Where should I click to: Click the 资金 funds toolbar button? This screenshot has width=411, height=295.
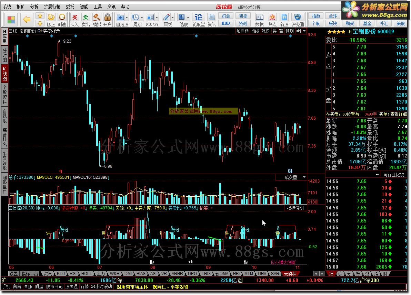[226, 16]
